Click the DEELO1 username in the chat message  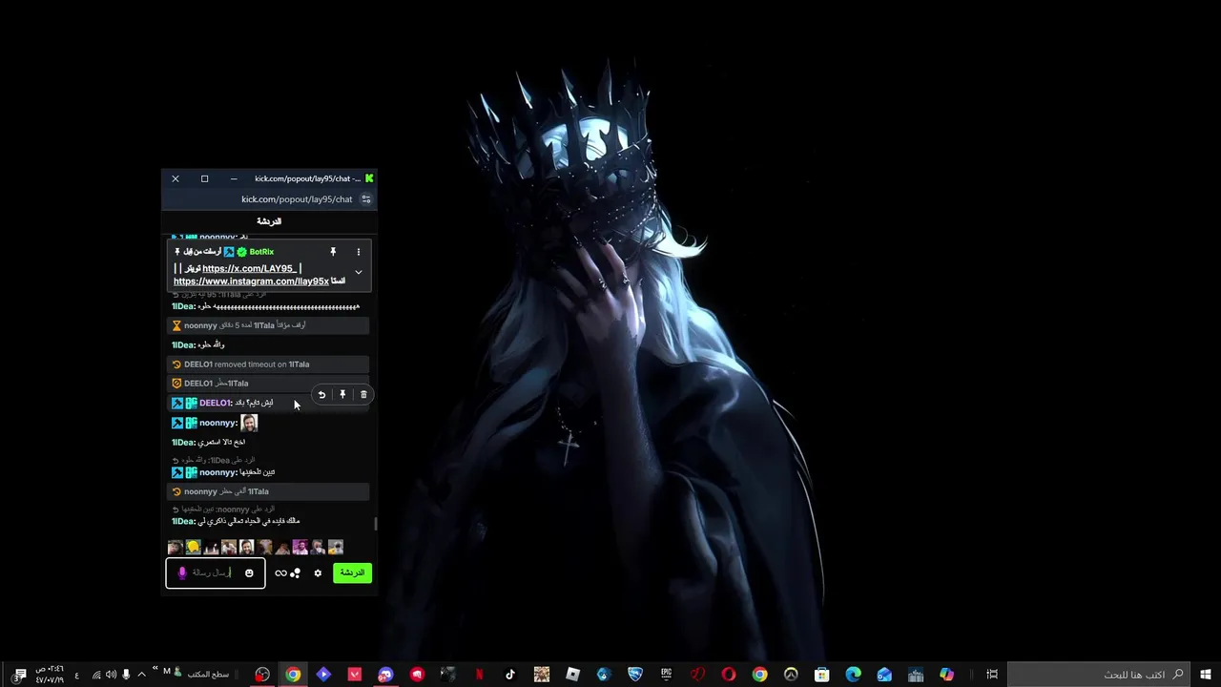pyautogui.click(x=215, y=403)
